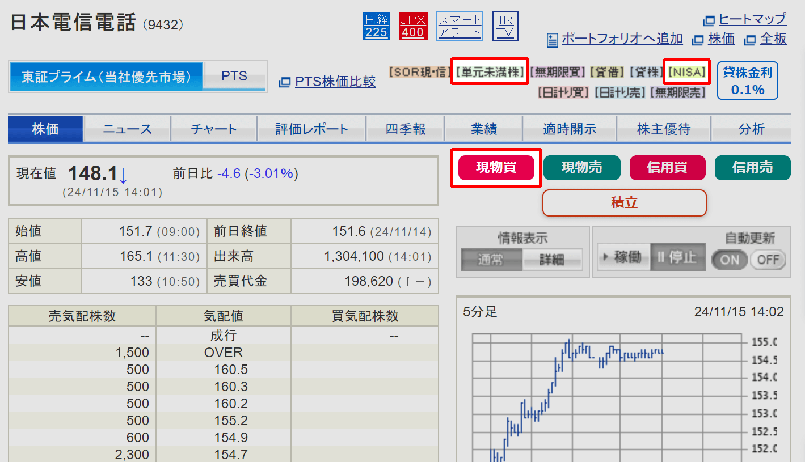Open the スマートアラート badge
This screenshot has width=805, height=462.
pos(460,26)
